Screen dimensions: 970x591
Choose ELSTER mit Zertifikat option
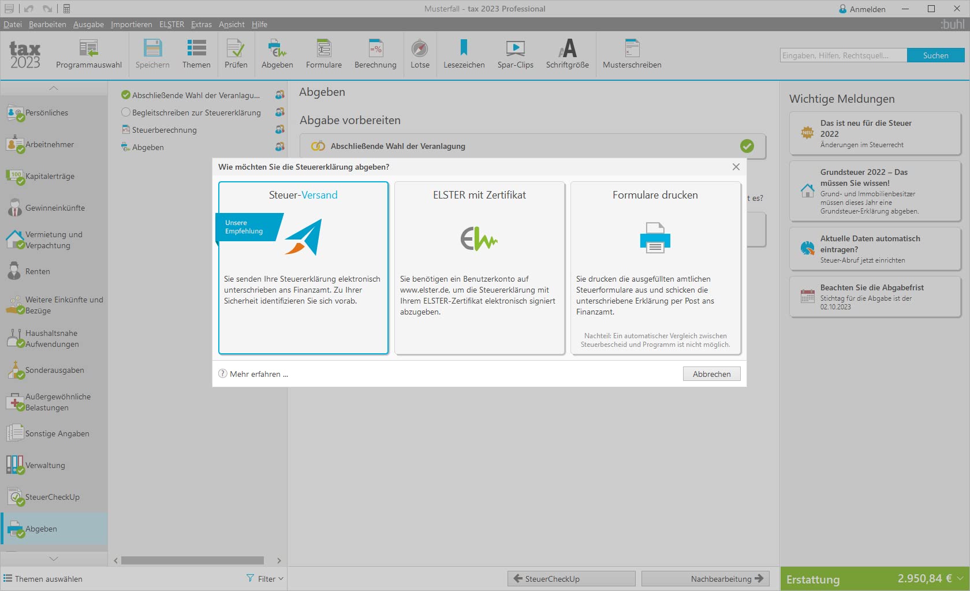(479, 268)
